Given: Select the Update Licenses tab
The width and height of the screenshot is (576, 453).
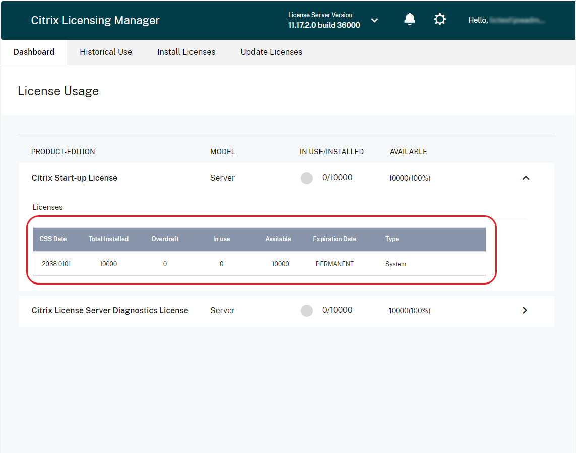Looking at the screenshot, I should coord(271,52).
